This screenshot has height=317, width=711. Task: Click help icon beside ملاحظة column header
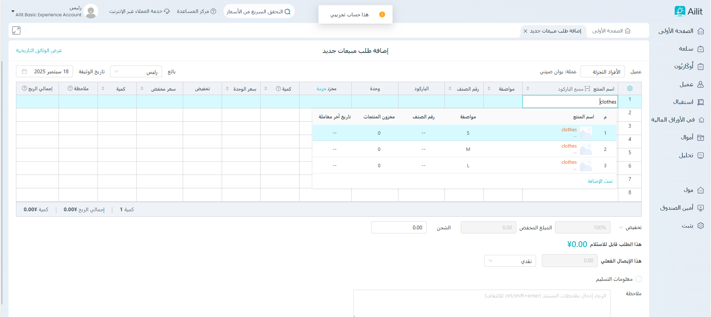(70, 88)
